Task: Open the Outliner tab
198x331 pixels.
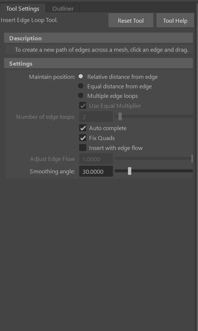Action: pos(63,9)
